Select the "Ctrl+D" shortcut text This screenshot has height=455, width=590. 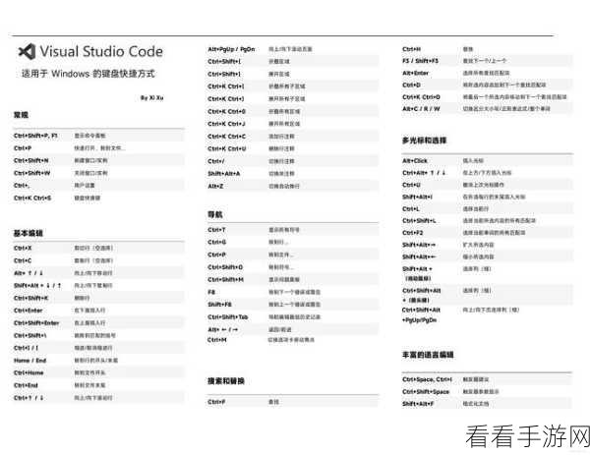411,85
